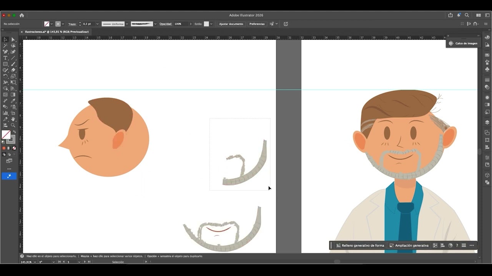492x276 pixels.
Task: Set paint mode to Gradient
Action: pyautogui.click(x=9, y=148)
